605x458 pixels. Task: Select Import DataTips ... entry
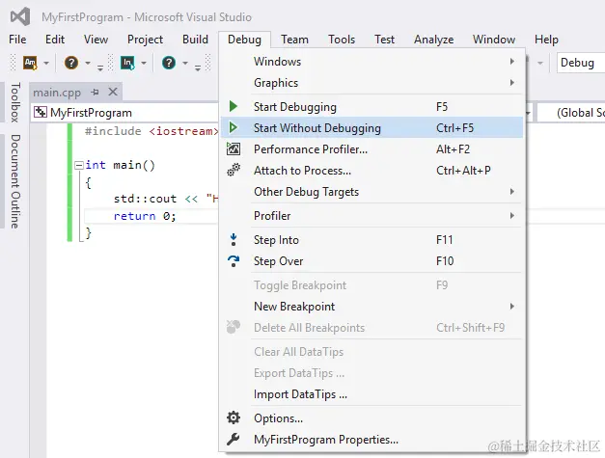371,394
